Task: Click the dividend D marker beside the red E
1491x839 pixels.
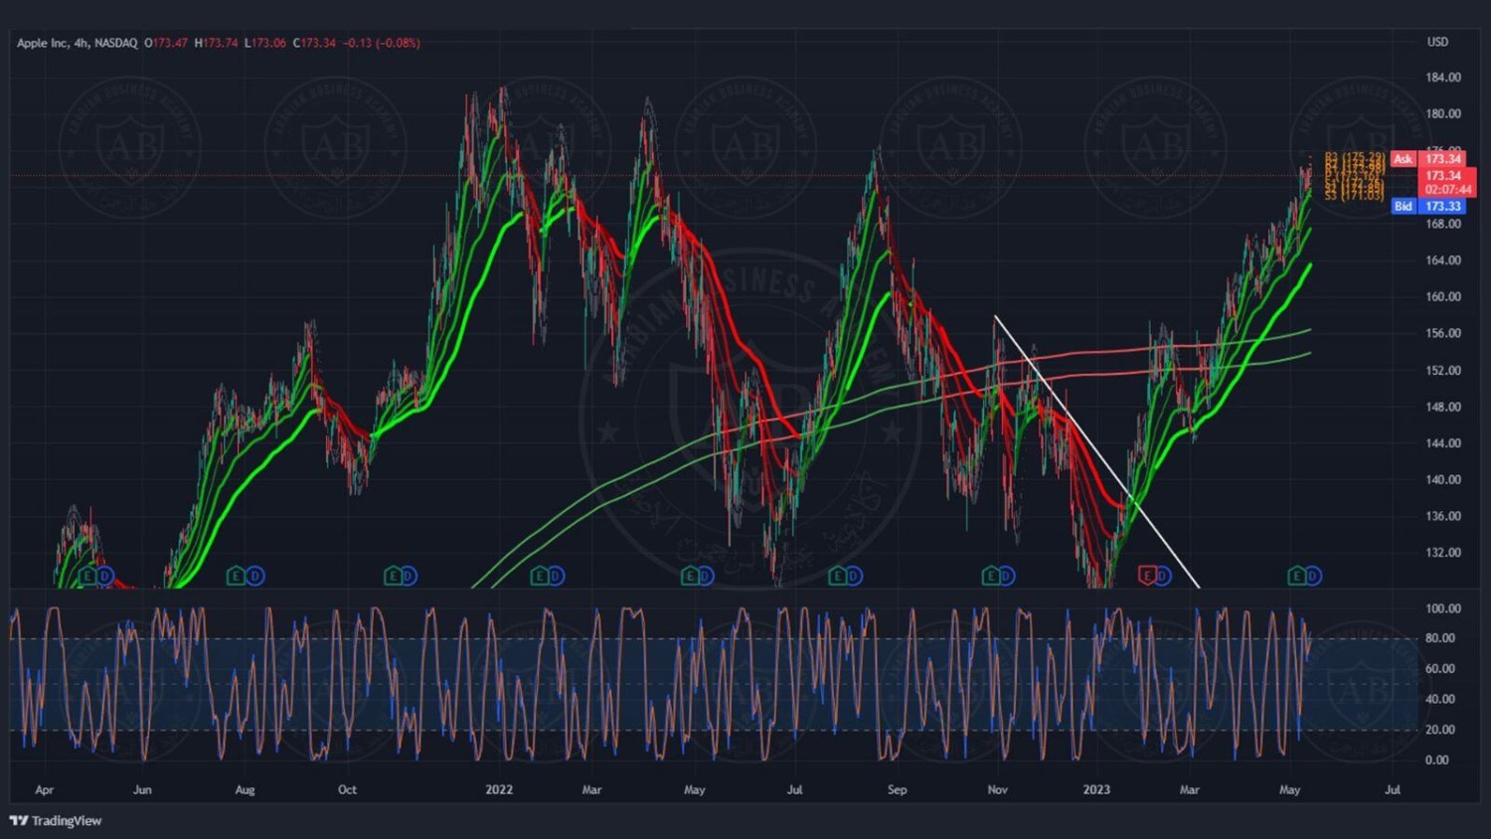Action: pos(1162,576)
